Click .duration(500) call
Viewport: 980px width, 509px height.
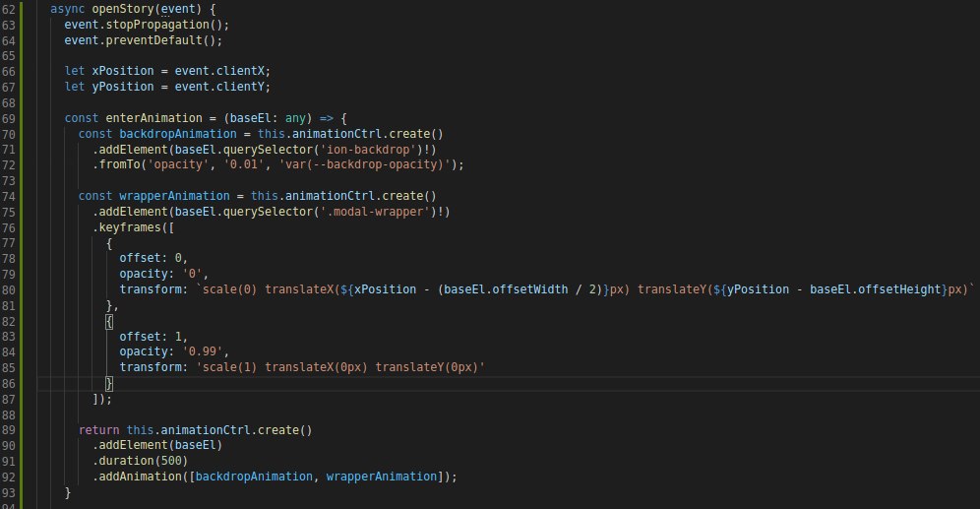tap(140, 461)
